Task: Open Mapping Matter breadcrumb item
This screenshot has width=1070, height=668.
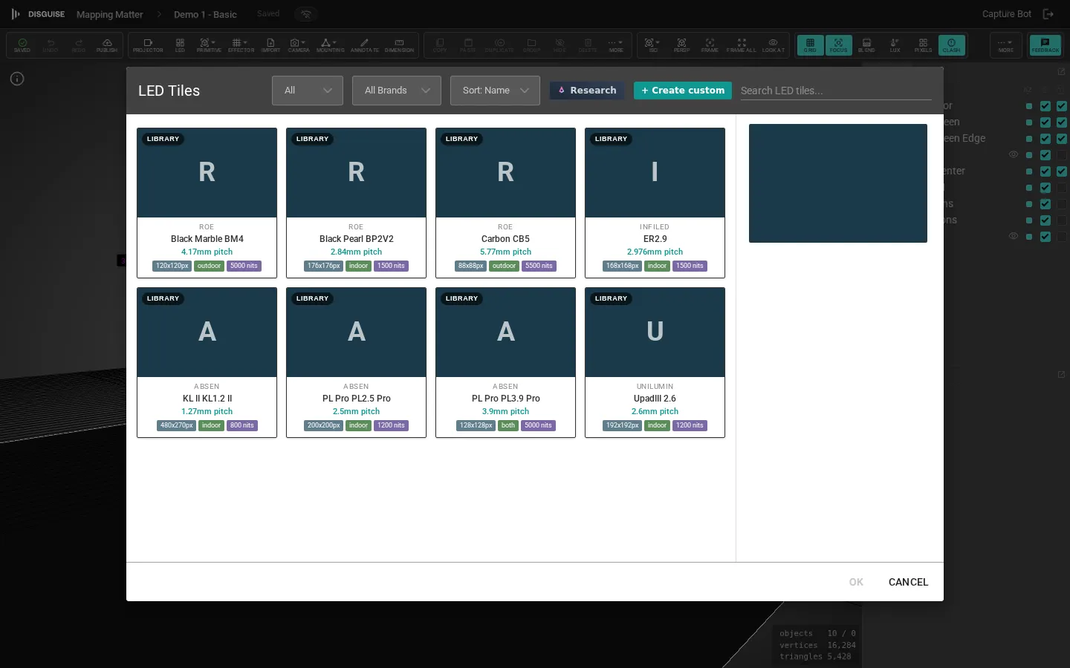Action: pos(109,14)
